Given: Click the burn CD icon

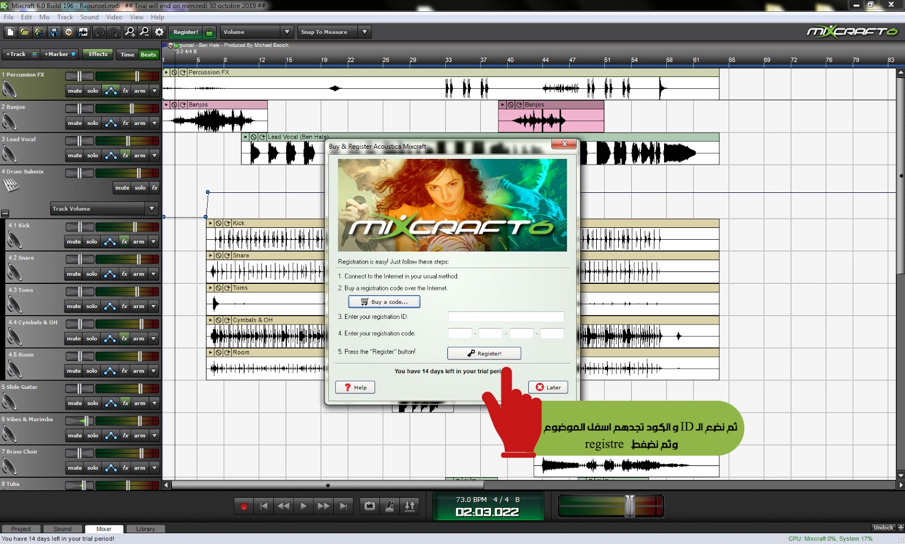Looking at the screenshot, I should tap(68, 32).
